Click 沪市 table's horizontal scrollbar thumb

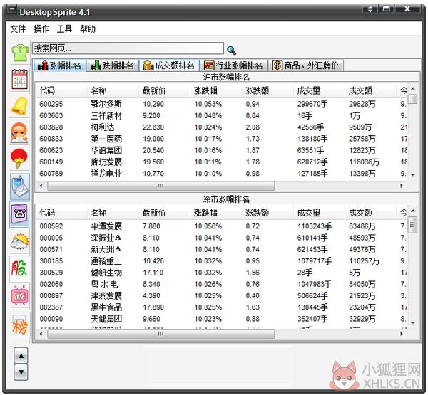point(161,186)
